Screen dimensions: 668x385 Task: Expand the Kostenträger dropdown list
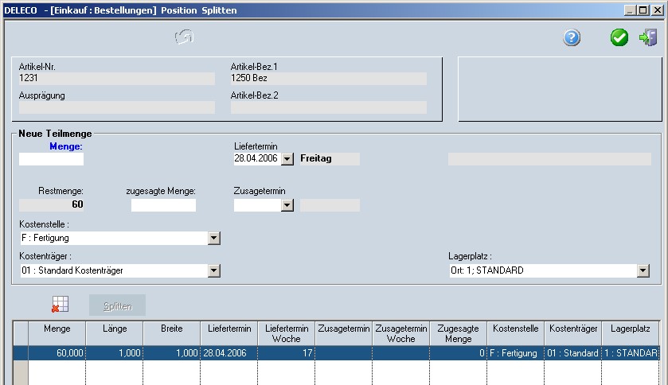pyautogui.click(x=213, y=270)
